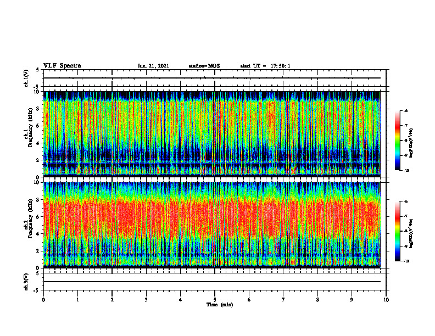This screenshot has height=336, width=435.
Task: Click the ch.1 frequency tick "4"
Action: [x=38, y=143]
